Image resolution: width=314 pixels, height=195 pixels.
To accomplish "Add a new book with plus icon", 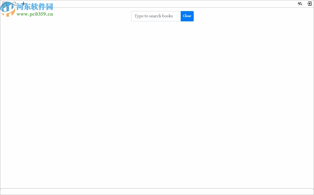I will pos(23,4).
